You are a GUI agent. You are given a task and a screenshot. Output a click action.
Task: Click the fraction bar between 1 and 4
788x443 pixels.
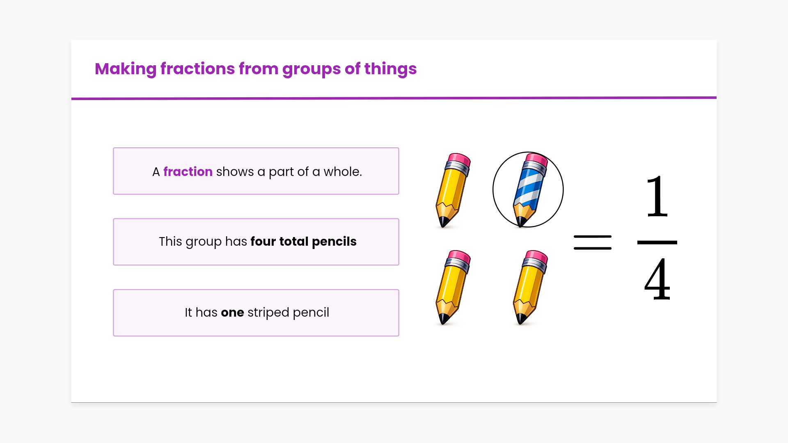click(x=657, y=242)
